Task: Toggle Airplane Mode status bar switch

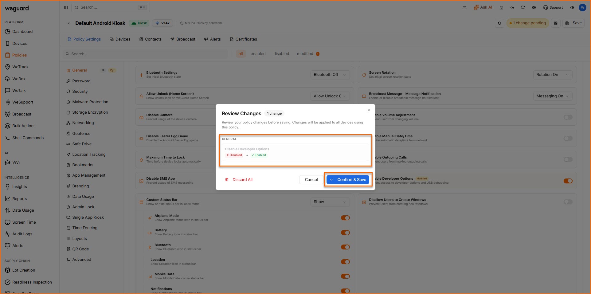Action: coord(345,218)
